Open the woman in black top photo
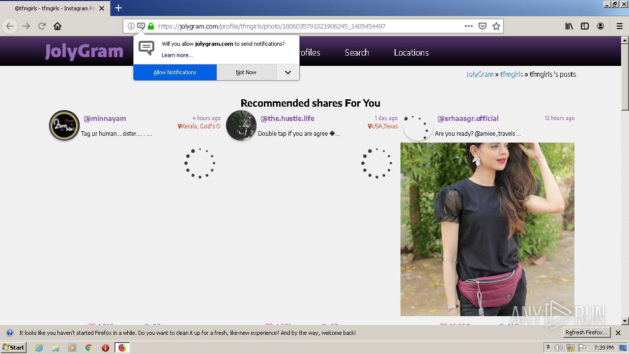Screen dimensions: 629x354 (x=487, y=229)
